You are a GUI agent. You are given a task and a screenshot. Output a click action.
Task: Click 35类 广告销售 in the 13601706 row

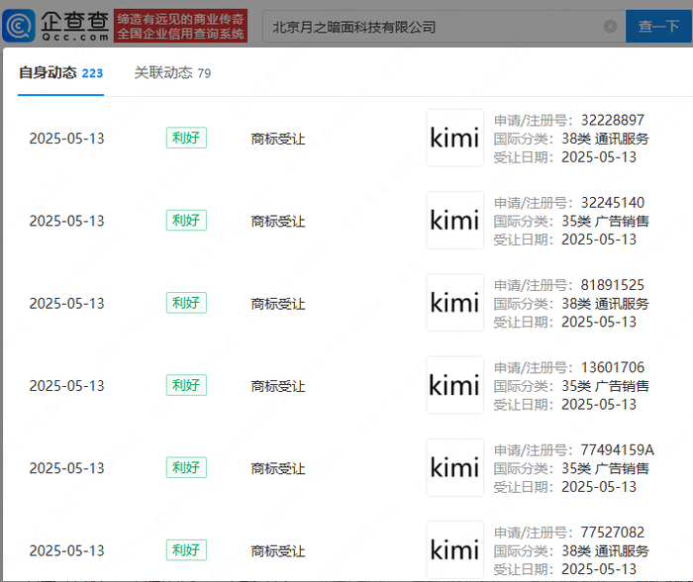(605, 386)
